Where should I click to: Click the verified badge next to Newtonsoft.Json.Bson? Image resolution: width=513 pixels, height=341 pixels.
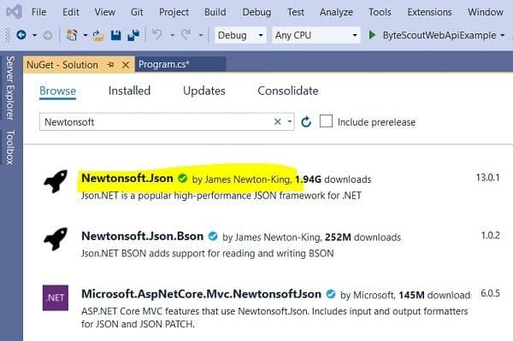click(213, 236)
